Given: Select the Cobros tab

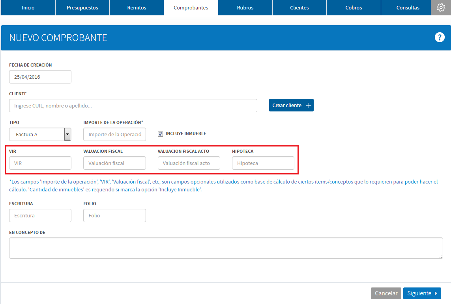Looking at the screenshot, I should click(354, 7).
